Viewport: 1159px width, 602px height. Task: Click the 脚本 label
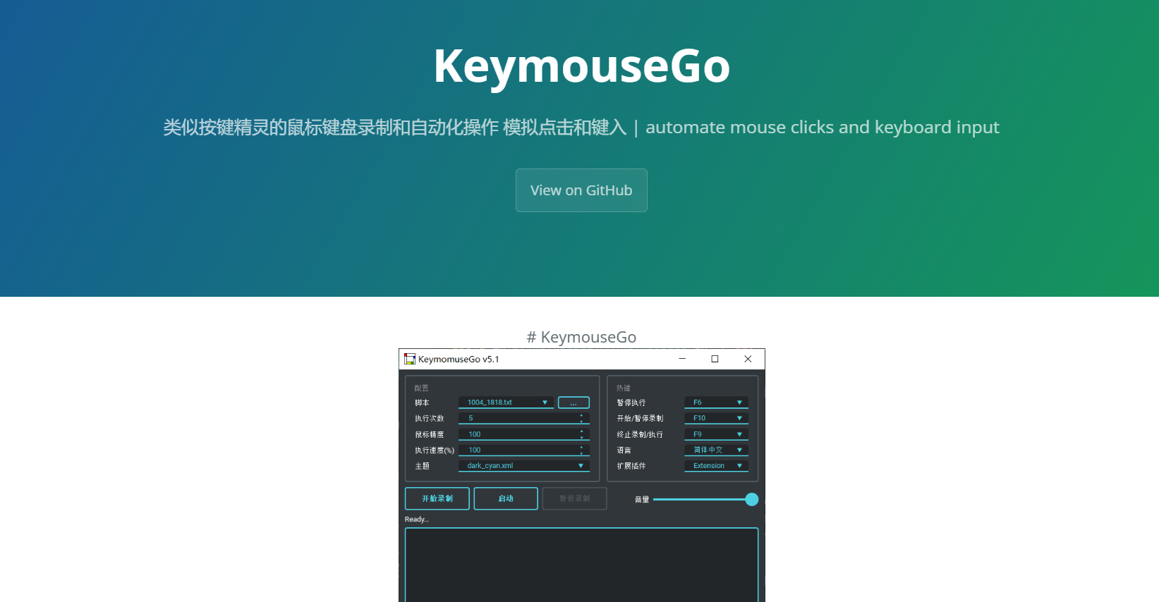pyautogui.click(x=422, y=403)
